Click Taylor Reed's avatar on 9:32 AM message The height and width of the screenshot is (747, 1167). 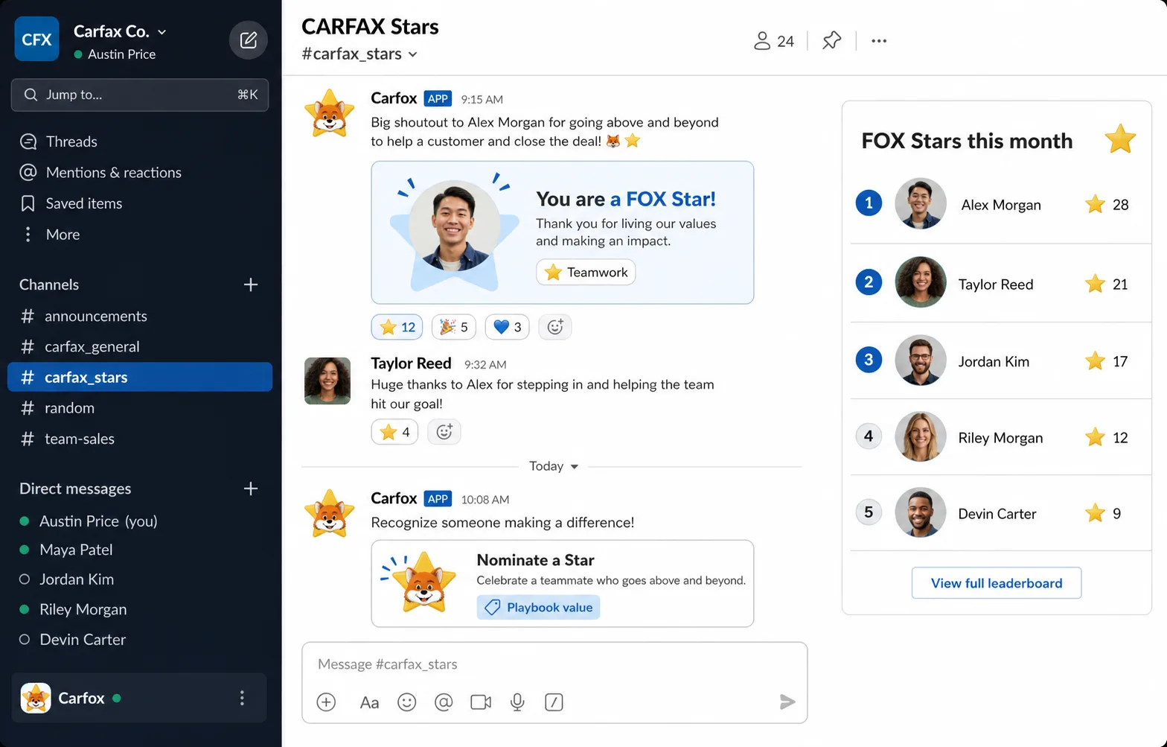[327, 381]
